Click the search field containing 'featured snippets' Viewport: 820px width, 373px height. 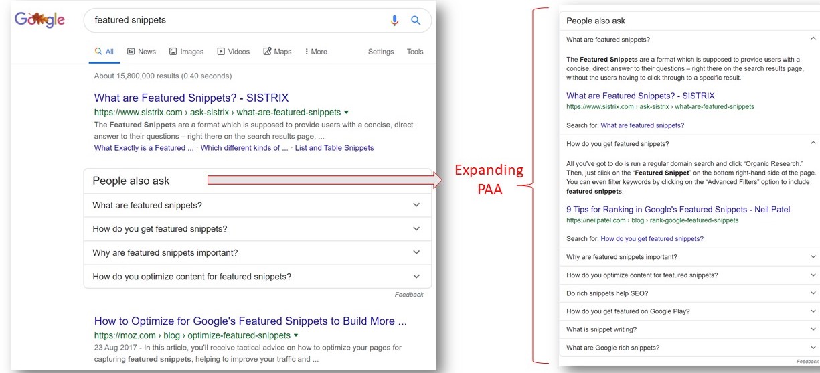pyautogui.click(x=234, y=21)
